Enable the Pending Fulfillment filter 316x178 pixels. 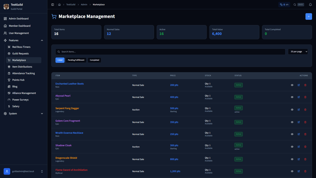76,60
